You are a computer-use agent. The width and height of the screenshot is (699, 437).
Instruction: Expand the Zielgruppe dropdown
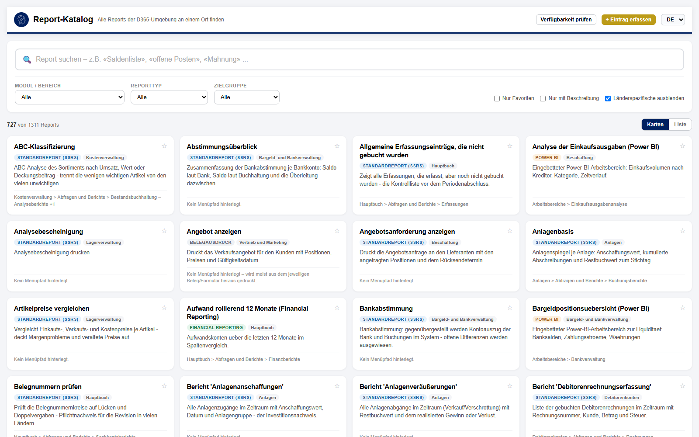click(x=246, y=97)
